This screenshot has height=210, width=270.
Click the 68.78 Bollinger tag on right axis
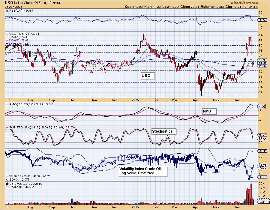[263, 177]
